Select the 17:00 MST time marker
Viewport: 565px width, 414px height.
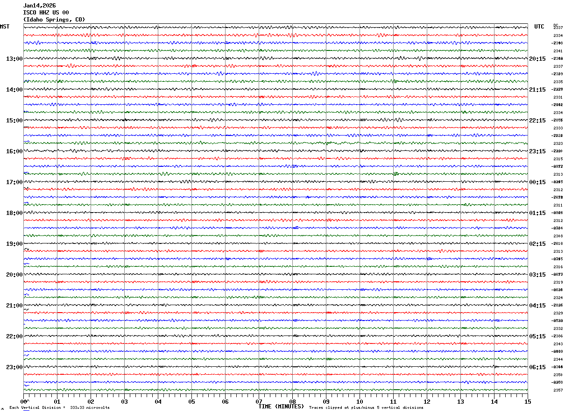pos(14,182)
